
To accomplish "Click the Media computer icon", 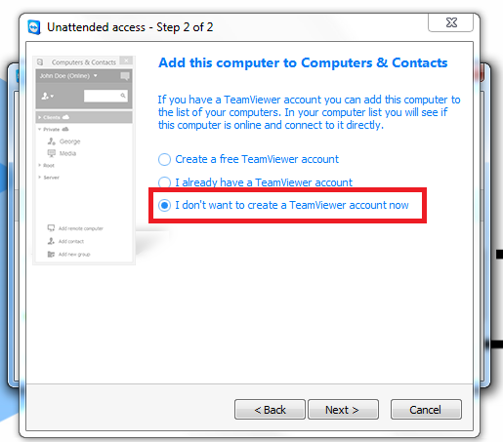I will [x=52, y=153].
